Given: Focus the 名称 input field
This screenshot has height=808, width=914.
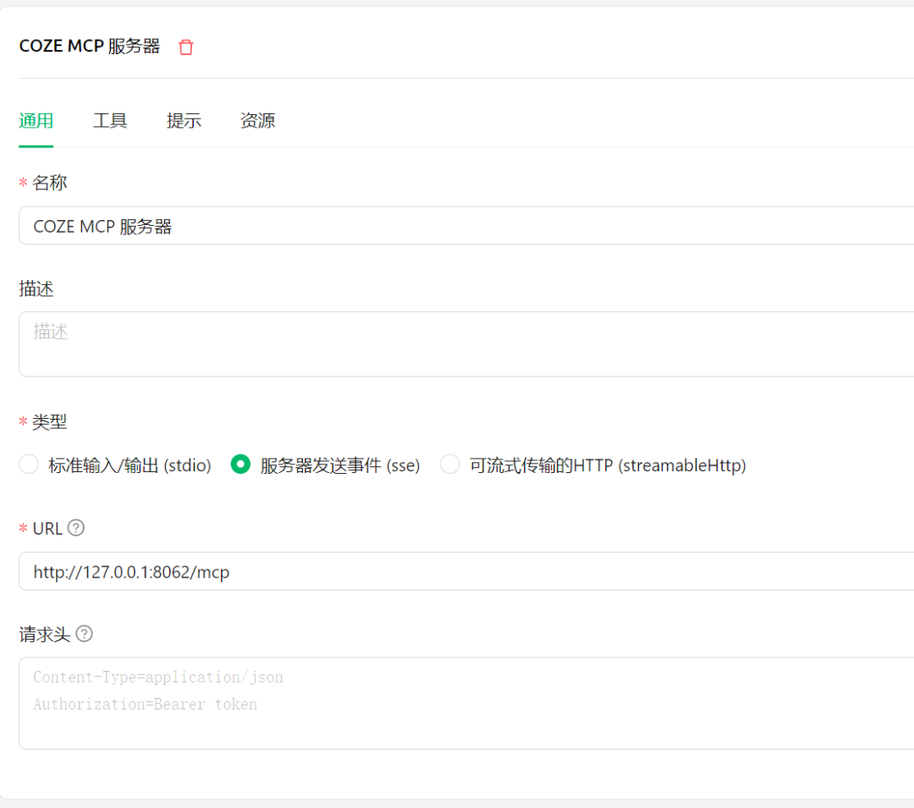Looking at the screenshot, I should click(466, 226).
